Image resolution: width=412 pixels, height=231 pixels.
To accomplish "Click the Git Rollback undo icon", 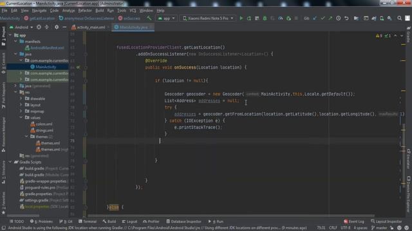I will click(346, 18).
